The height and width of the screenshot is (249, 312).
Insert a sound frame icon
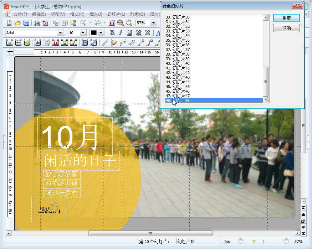[94, 43]
